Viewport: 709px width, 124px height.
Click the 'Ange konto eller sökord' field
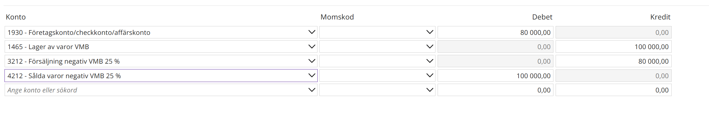[154, 90]
